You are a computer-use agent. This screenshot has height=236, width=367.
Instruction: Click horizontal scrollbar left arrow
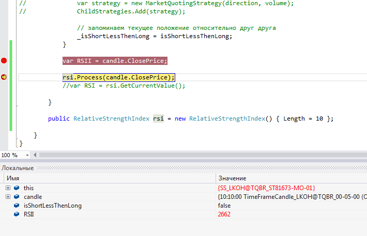click(35, 155)
